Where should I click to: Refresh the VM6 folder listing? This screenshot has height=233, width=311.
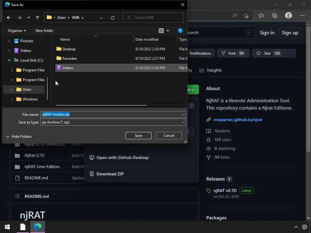tap(113, 18)
